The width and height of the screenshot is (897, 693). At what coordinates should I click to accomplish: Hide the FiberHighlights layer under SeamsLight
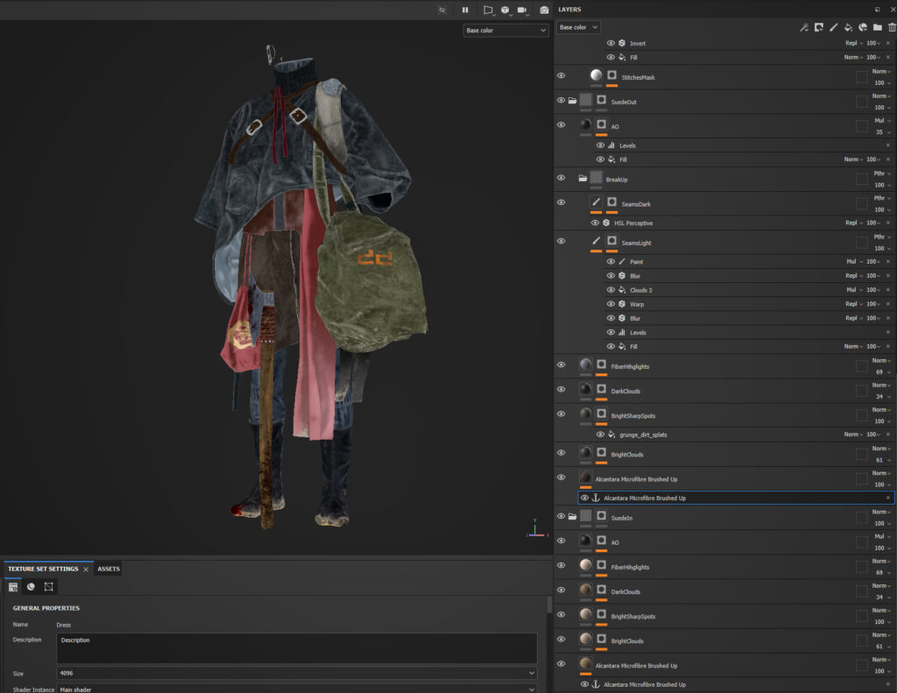tap(561, 364)
